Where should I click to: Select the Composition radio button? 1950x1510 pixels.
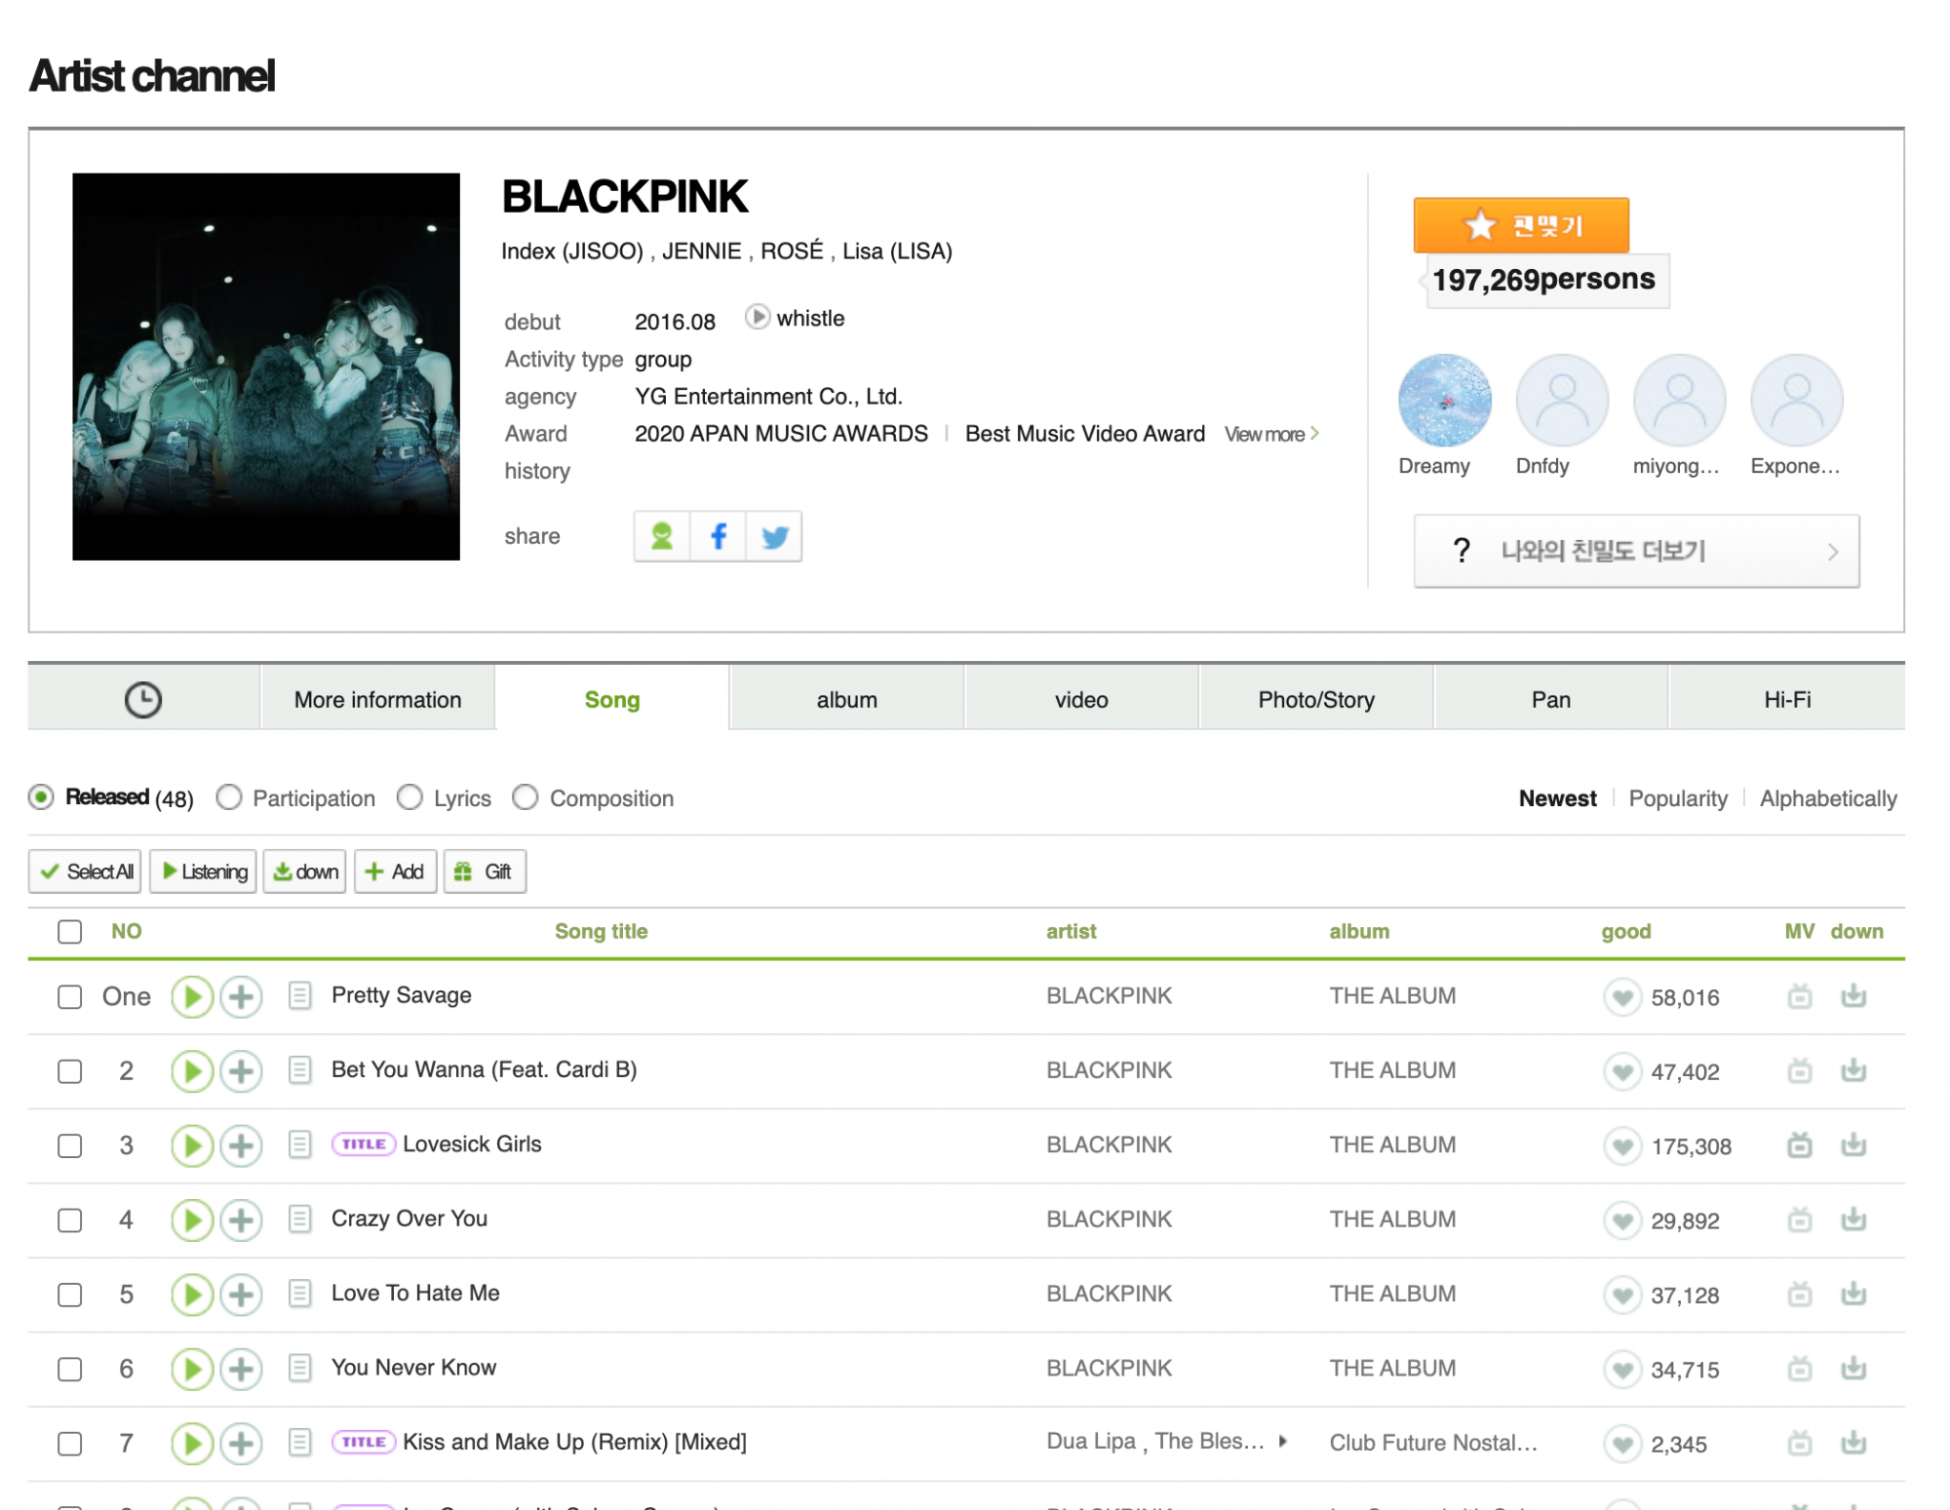[x=526, y=797]
